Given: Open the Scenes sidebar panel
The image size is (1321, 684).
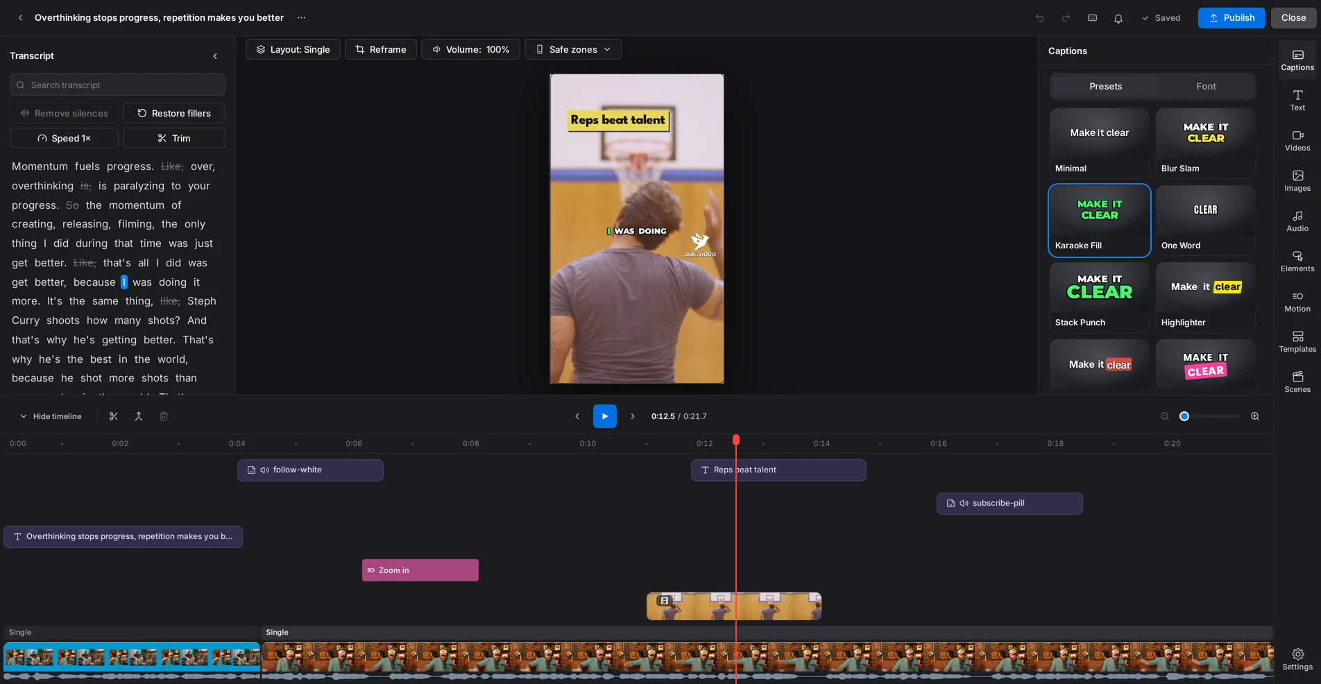Looking at the screenshot, I should (1297, 382).
